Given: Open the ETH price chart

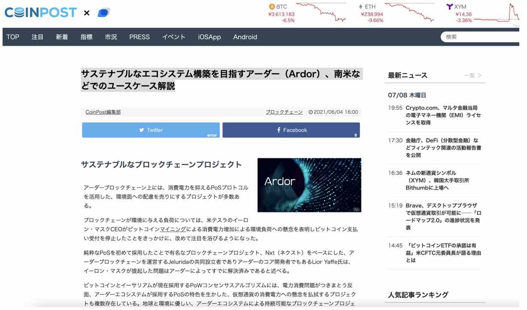Looking at the screenshot, I should pos(409,12).
